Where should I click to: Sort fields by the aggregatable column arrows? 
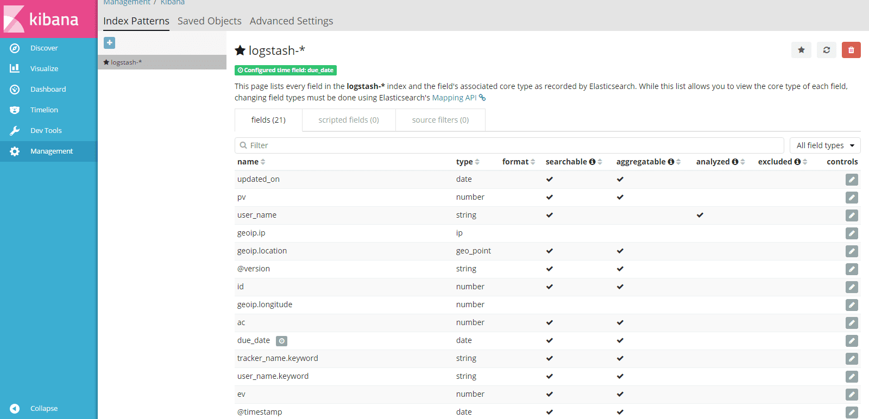tap(678, 162)
